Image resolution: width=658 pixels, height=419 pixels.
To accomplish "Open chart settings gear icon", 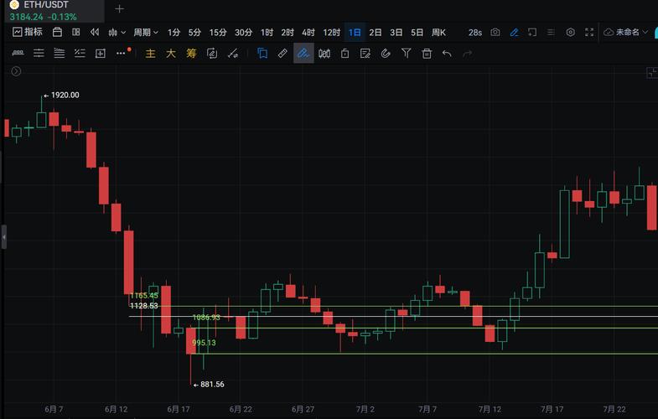I will (x=570, y=33).
